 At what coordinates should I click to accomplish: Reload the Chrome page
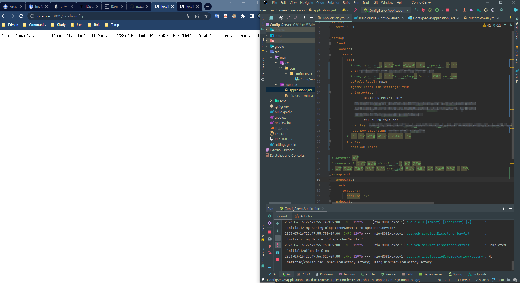(21, 16)
